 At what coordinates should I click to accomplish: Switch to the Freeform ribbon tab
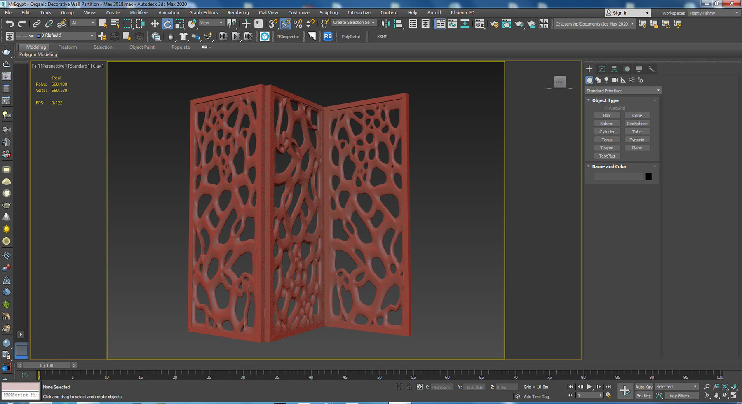tap(67, 47)
